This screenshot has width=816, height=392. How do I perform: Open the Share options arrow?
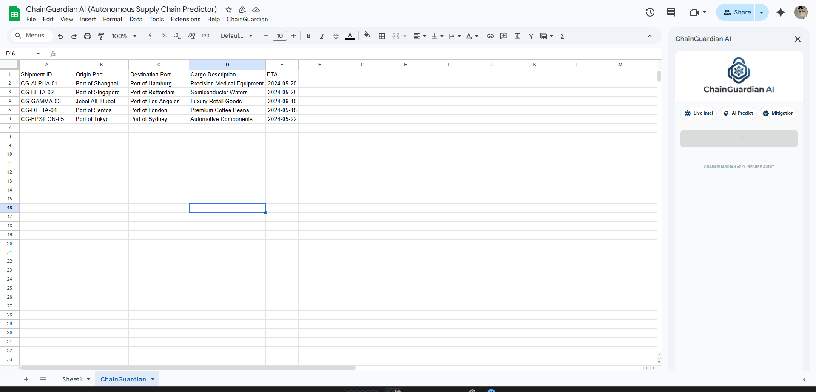762,12
